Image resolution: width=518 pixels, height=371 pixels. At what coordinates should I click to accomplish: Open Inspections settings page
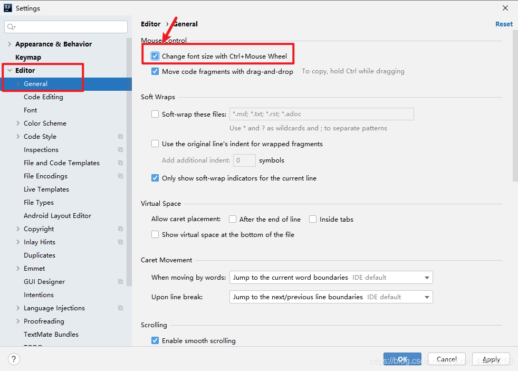click(x=41, y=150)
